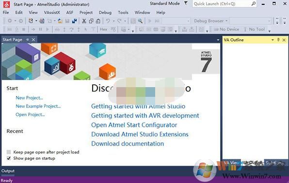Click the New Example Project... link

tap(38, 106)
